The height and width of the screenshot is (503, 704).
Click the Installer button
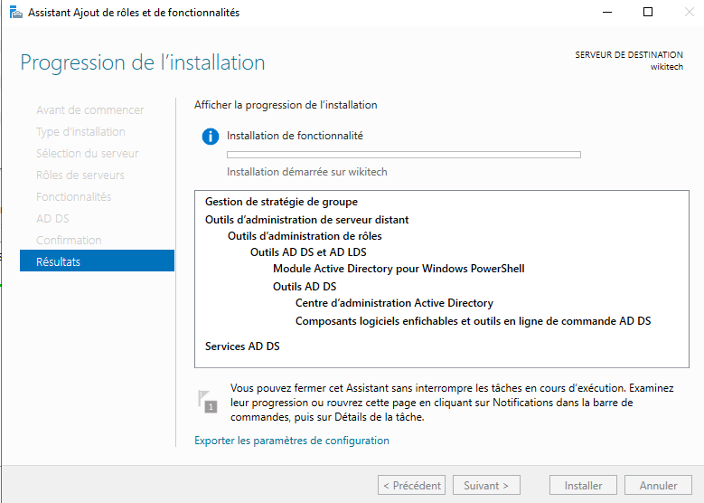(583, 486)
